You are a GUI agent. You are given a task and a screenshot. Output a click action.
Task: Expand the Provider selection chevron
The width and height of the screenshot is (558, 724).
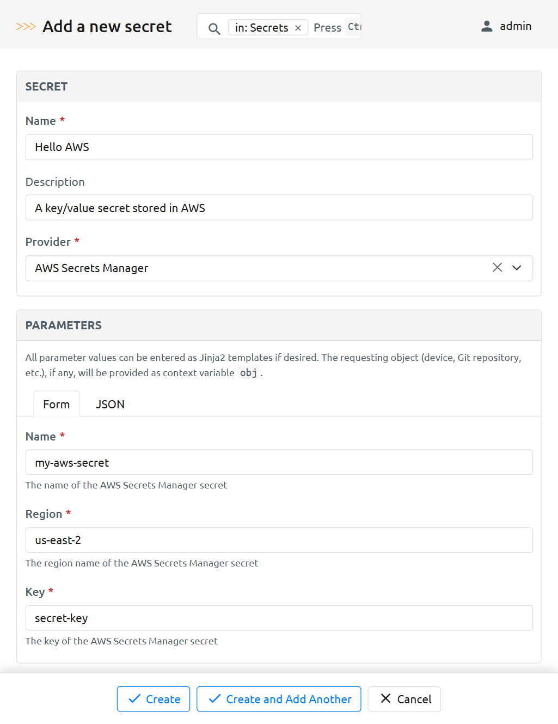coord(516,268)
